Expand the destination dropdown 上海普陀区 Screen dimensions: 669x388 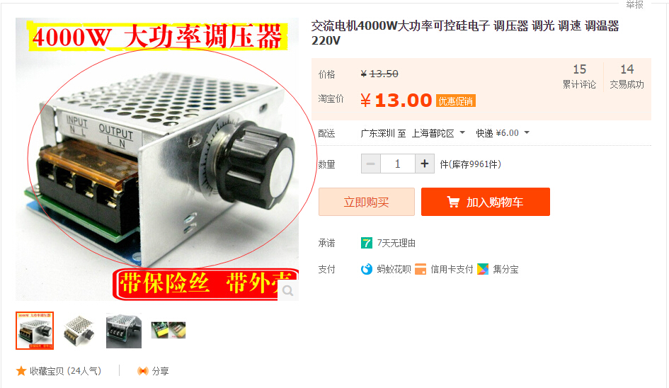438,133
